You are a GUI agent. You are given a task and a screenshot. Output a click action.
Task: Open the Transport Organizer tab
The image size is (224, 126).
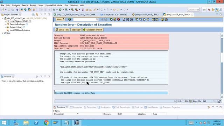[x=170, y=107]
